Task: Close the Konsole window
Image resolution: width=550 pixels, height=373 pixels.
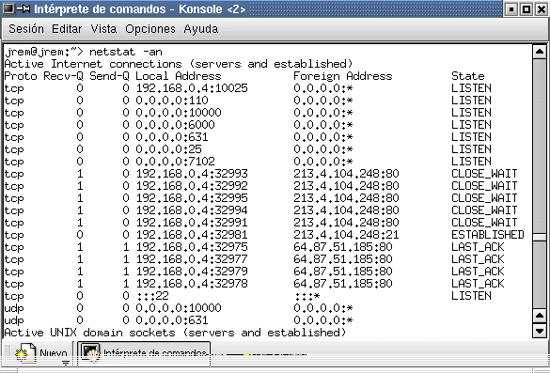Action: click(x=542, y=8)
